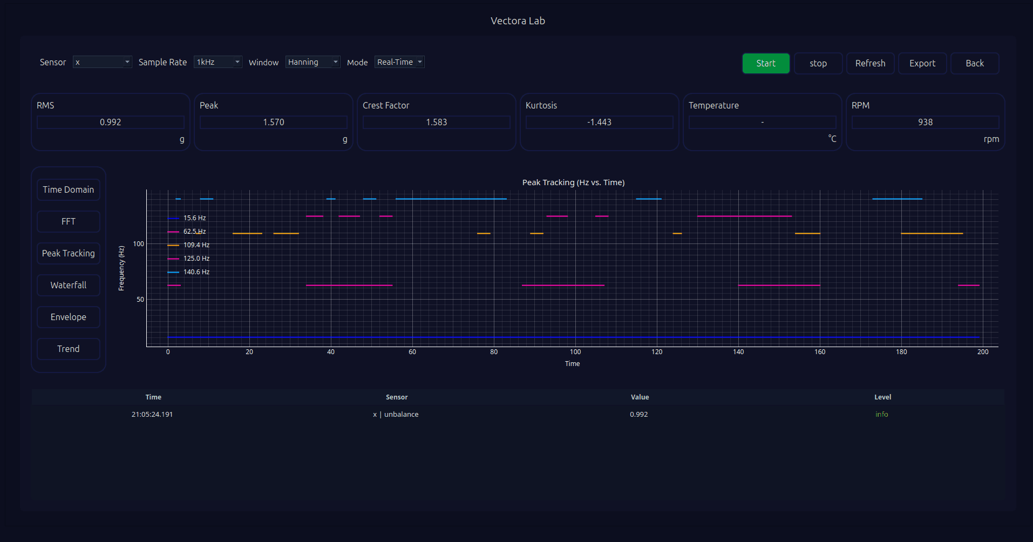
Task: Select the Peak Tracking view
Action: click(x=69, y=253)
